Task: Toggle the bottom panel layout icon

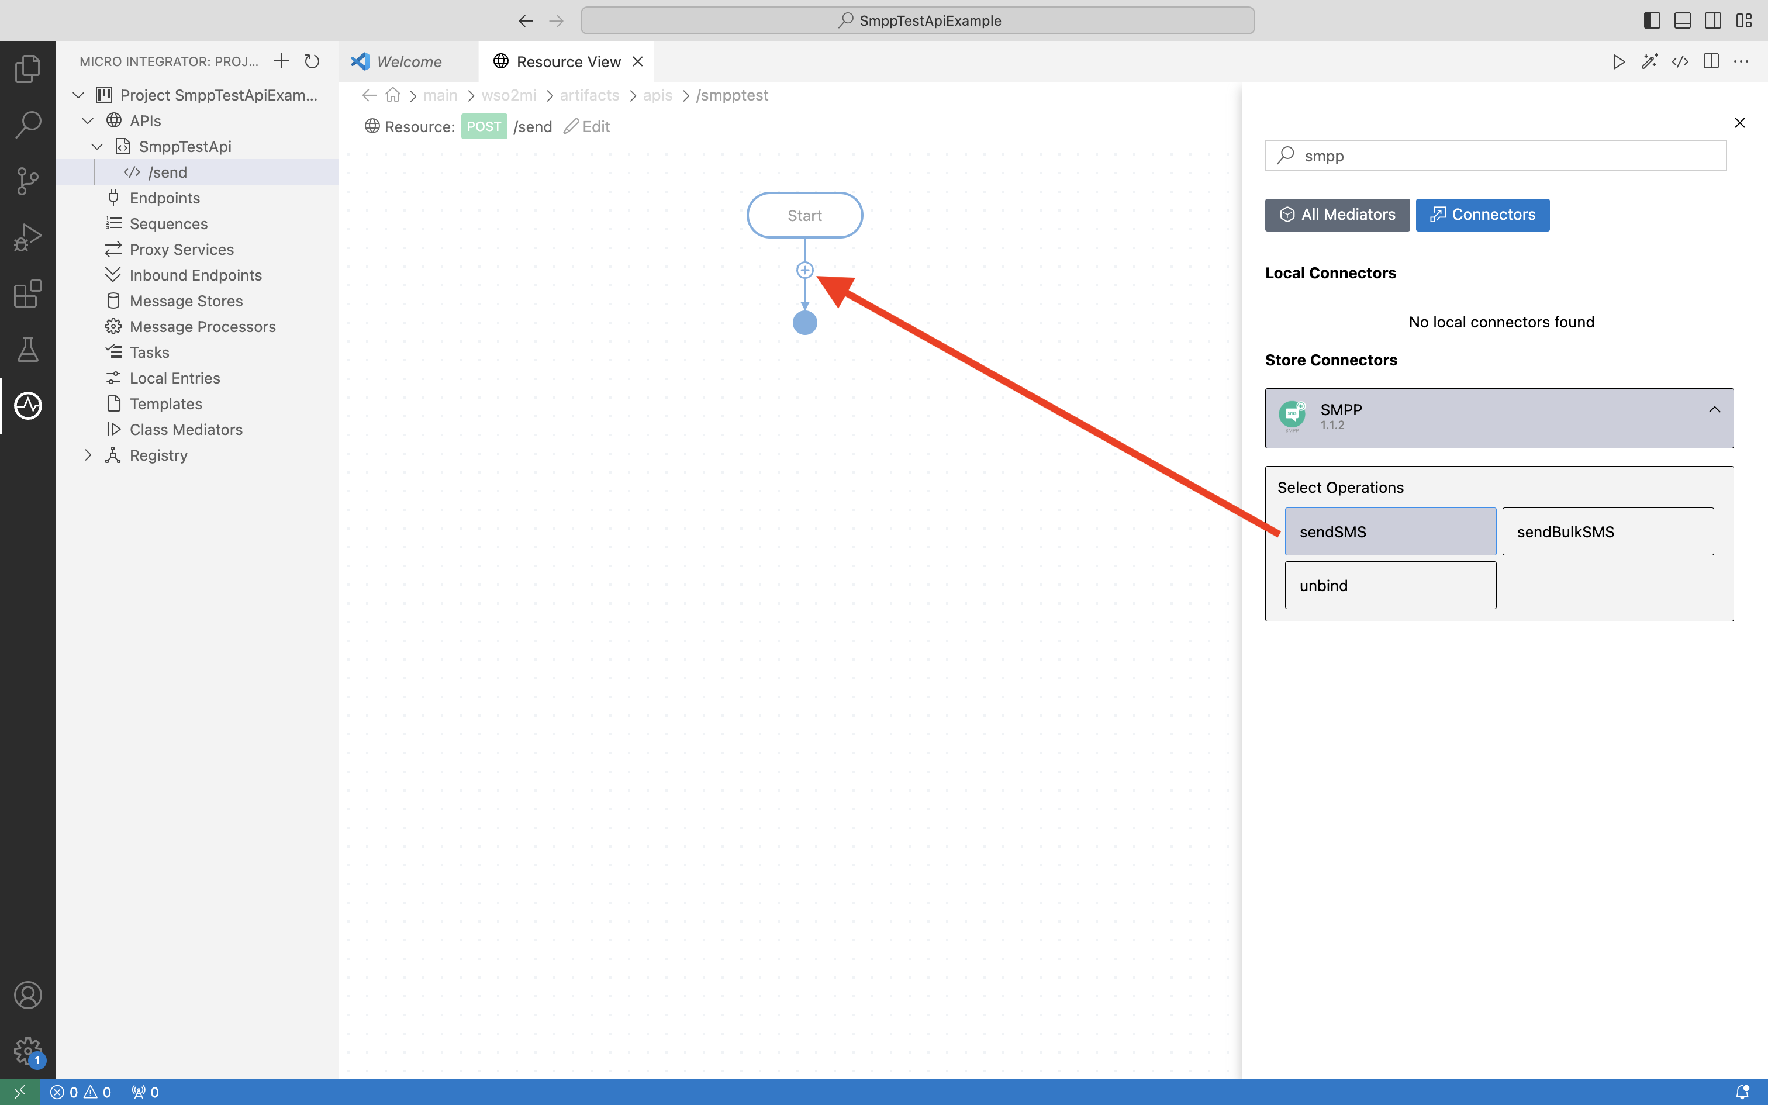Action: coord(1683,20)
